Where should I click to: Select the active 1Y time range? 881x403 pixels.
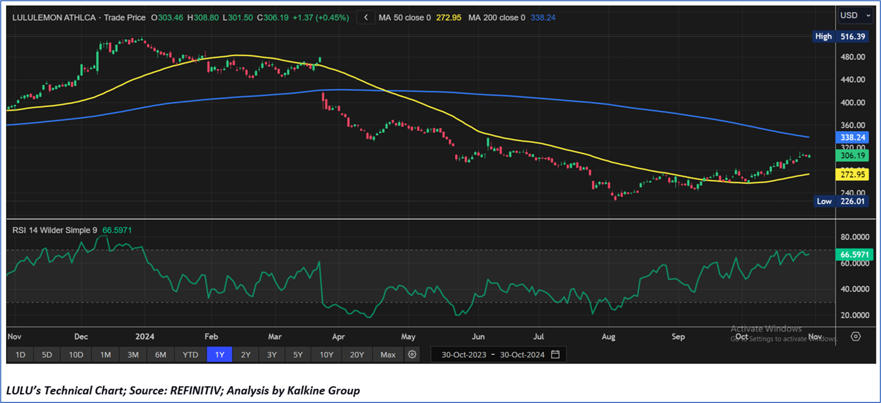click(x=220, y=355)
